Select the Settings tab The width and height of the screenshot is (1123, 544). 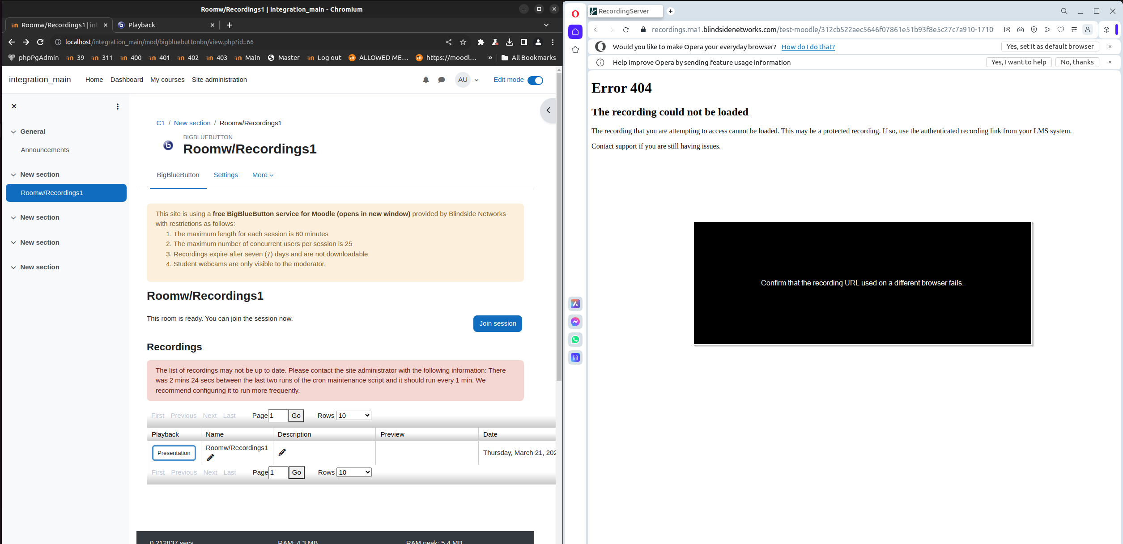(225, 175)
